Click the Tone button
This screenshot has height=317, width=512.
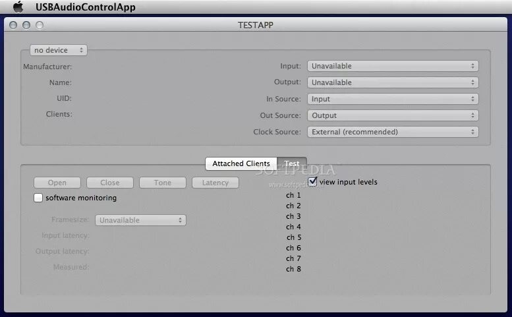click(x=163, y=183)
